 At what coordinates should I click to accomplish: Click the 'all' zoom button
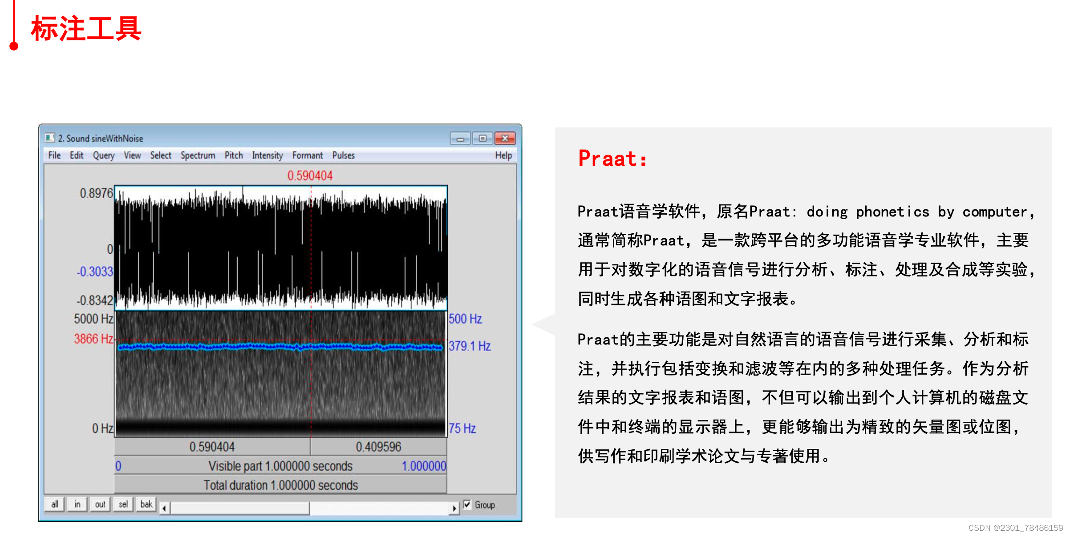pos(54,504)
